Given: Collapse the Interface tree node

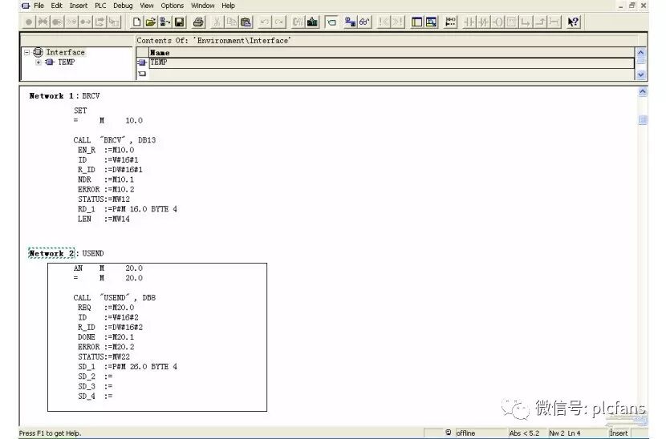Looking at the screenshot, I should tap(26, 52).
